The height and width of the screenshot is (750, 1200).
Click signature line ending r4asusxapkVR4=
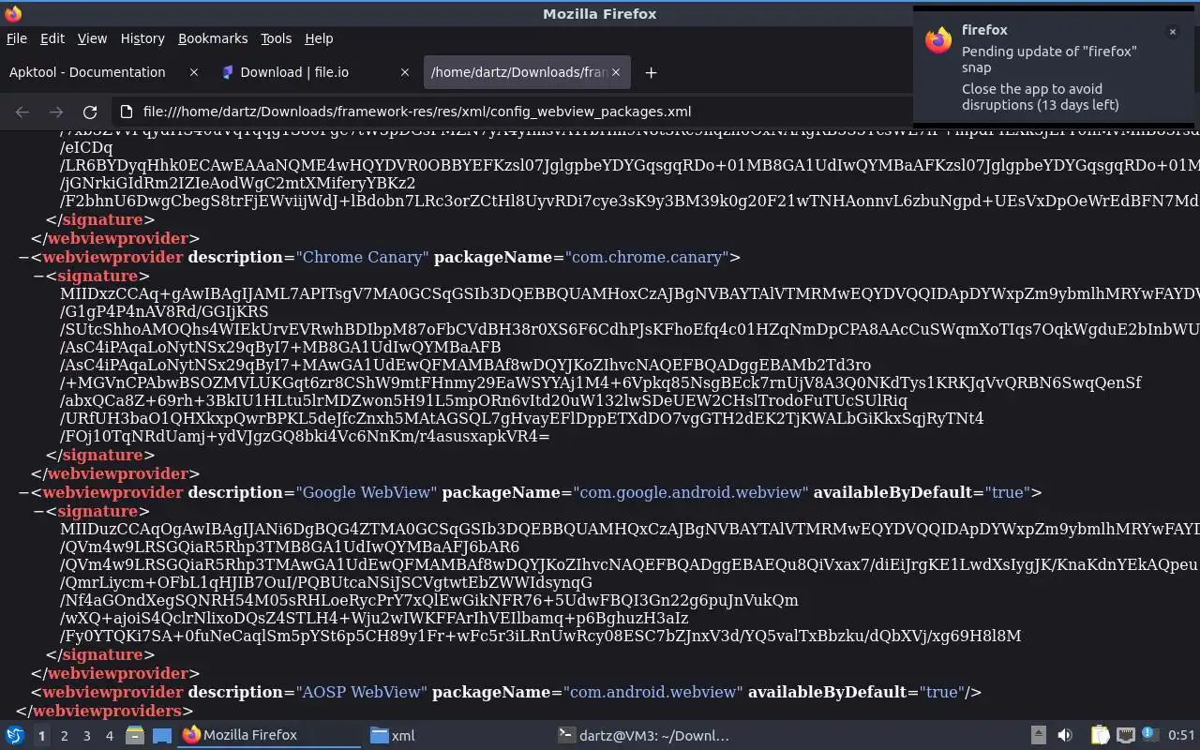pyautogui.click(x=305, y=436)
